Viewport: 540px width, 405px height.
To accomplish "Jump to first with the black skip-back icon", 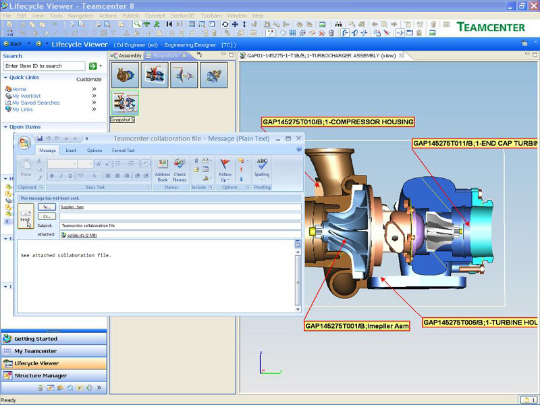I will pyautogui.click(x=169, y=24).
